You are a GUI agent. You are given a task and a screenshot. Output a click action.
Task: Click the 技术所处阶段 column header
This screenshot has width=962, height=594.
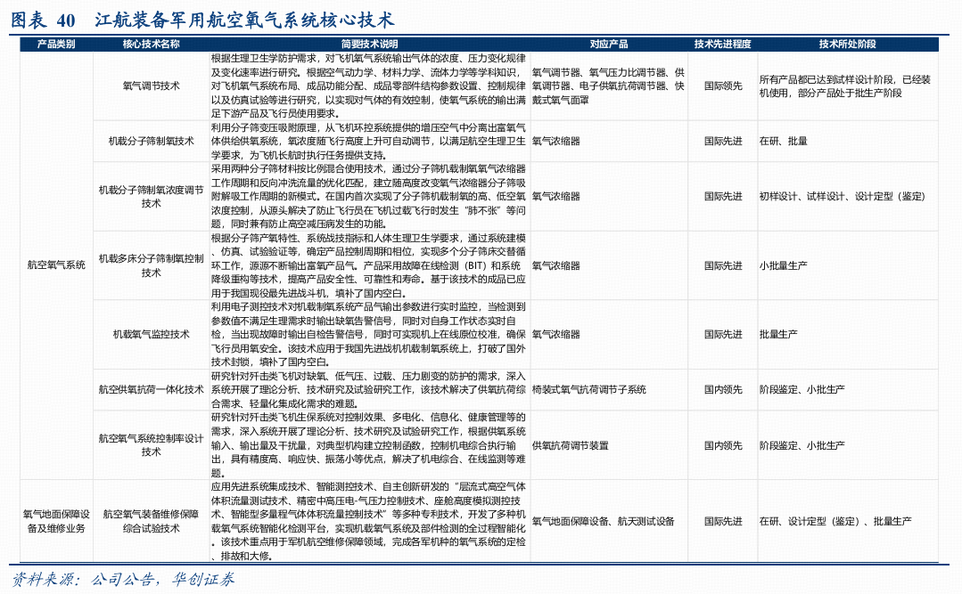pyautogui.click(x=847, y=45)
